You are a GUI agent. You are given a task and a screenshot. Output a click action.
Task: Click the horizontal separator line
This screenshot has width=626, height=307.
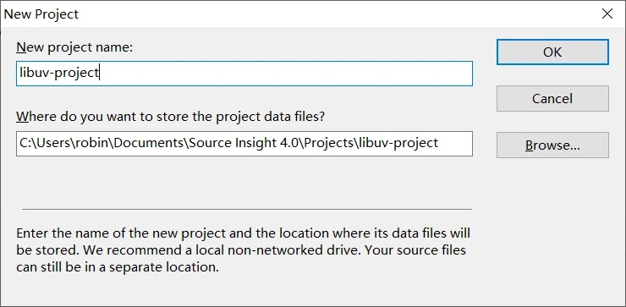tap(247, 209)
